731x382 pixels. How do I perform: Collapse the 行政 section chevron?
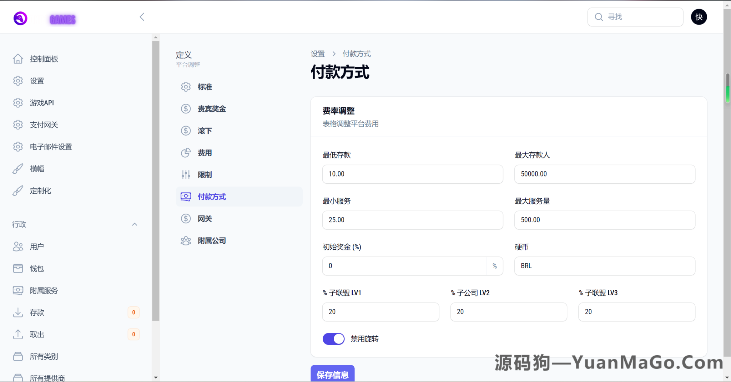pos(135,224)
